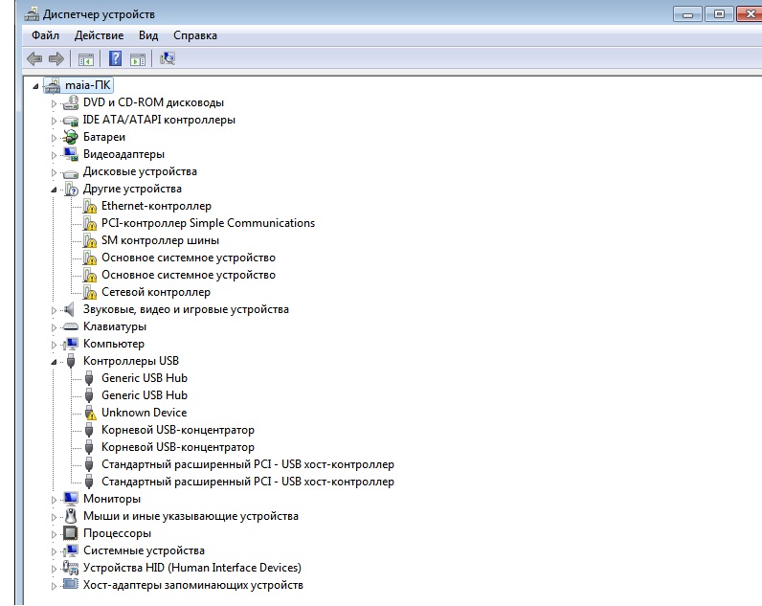Select first Основное системное устройство entry
This screenshot has width=762, height=606.
click(x=188, y=258)
